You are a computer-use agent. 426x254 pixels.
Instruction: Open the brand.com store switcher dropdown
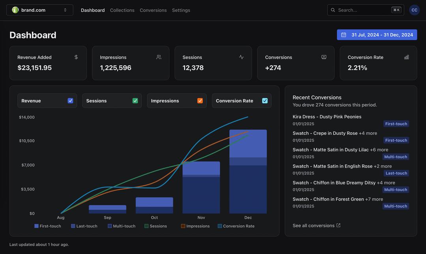tap(40, 10)
